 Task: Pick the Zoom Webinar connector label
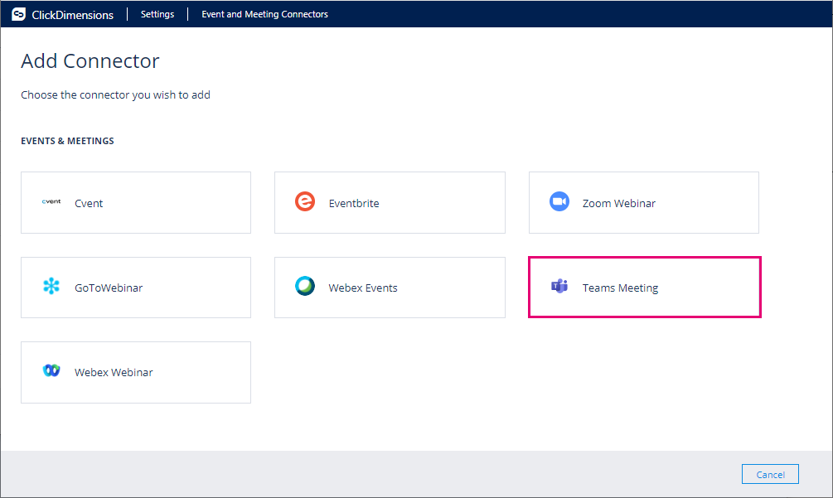(619, 203)
